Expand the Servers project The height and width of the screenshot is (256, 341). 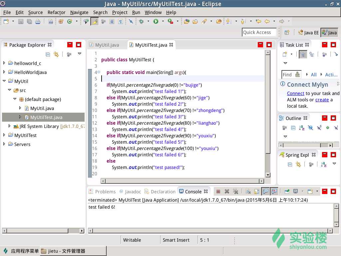coord(4,144)
